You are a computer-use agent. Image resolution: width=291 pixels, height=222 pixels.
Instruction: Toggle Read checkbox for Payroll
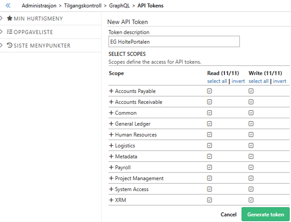(209, 167)
